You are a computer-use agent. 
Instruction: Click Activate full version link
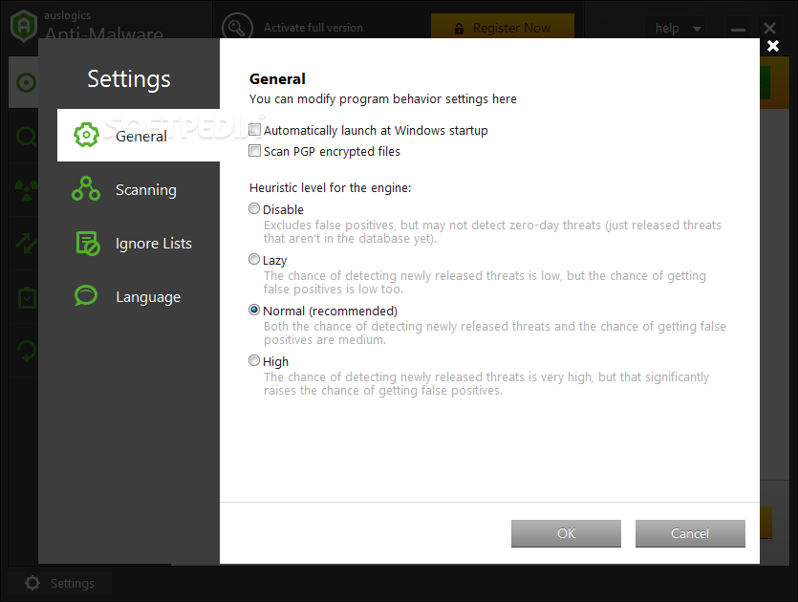[x=313, y=28]
